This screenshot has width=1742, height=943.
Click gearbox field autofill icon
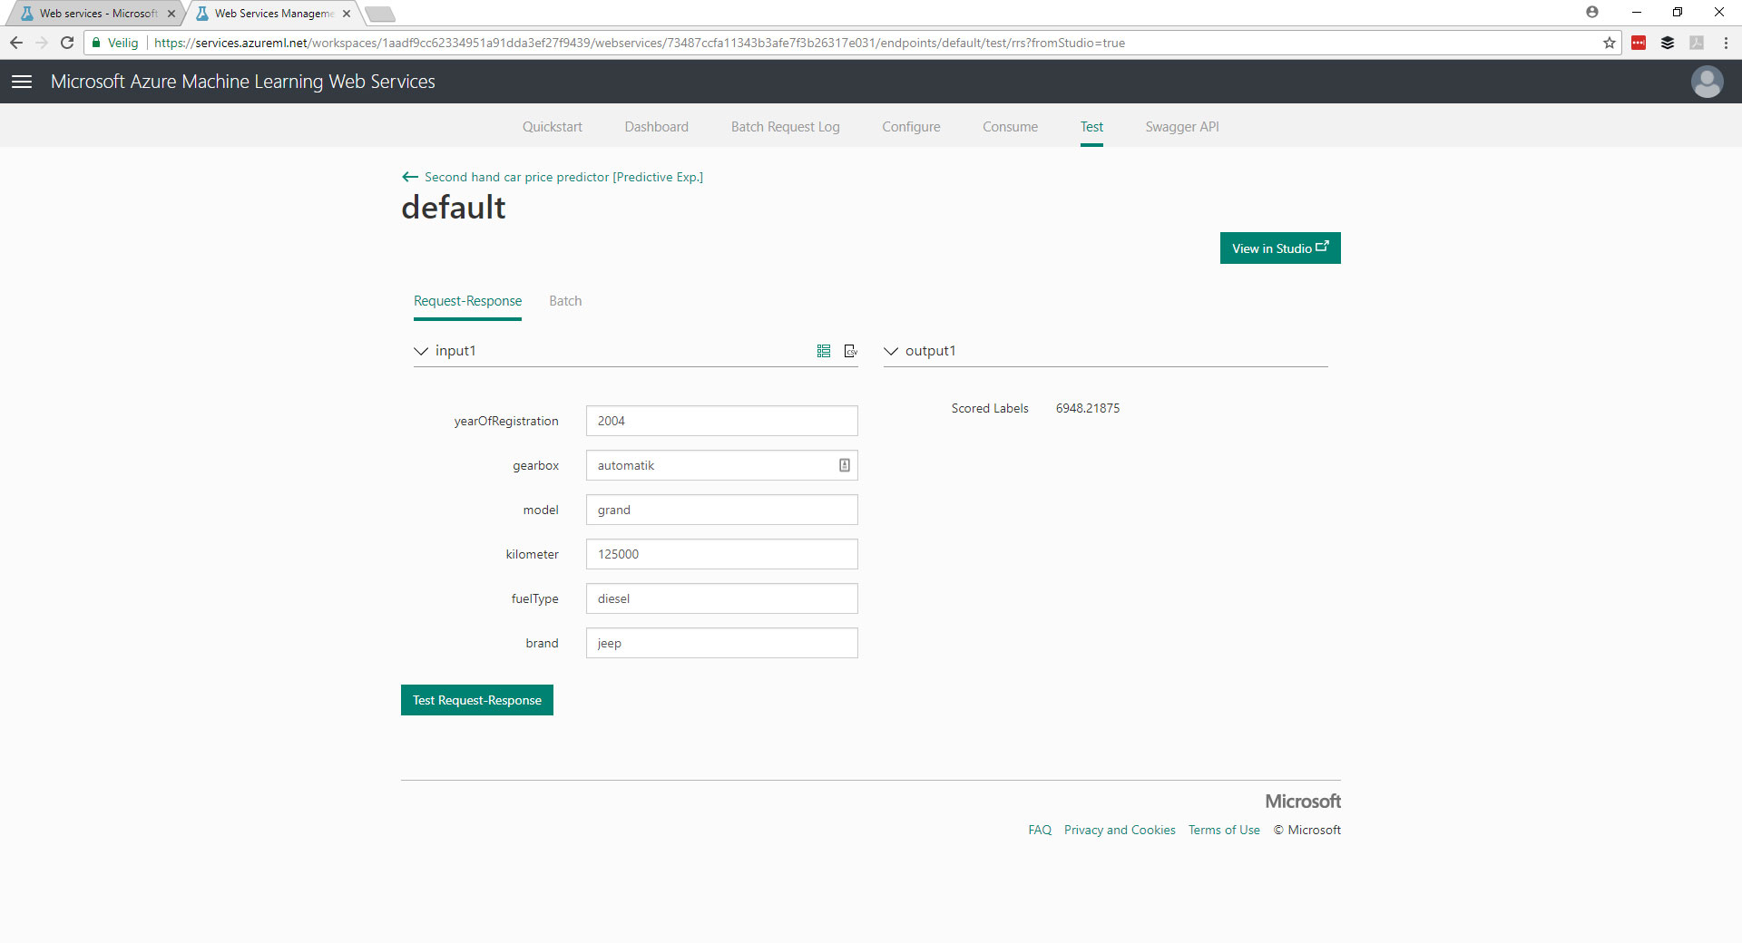(x=845, y=465)
